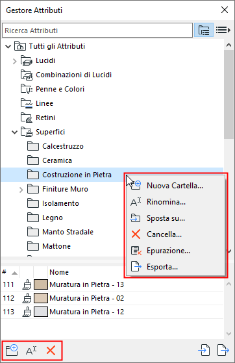Click the red delete X in bottom toolbar

click(51, 351)
